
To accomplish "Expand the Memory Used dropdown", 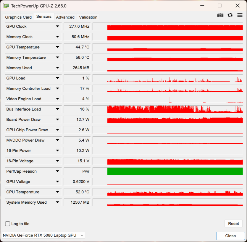I will 57,68.
